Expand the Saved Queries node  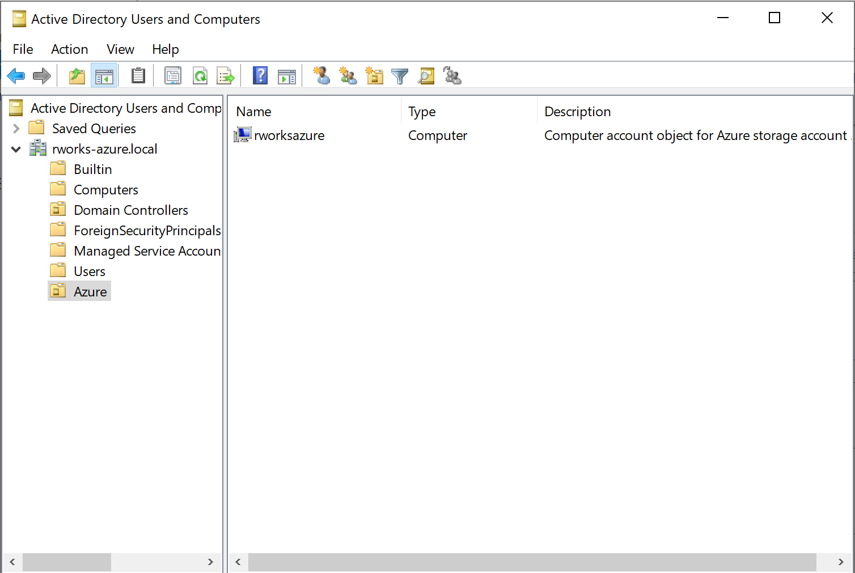tap(16, 129)
